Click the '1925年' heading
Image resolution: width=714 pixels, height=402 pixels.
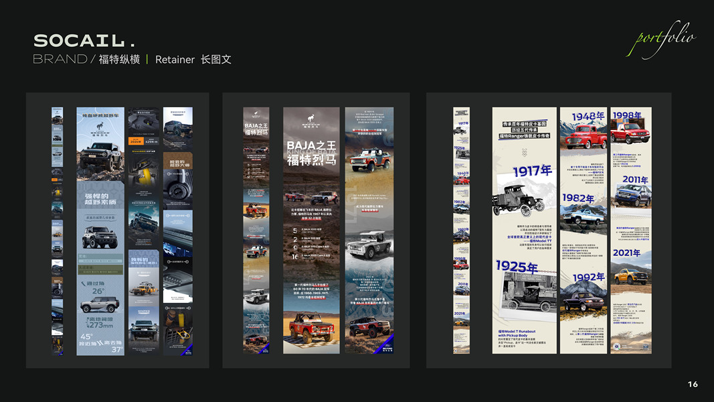click(x=517, y=266)
